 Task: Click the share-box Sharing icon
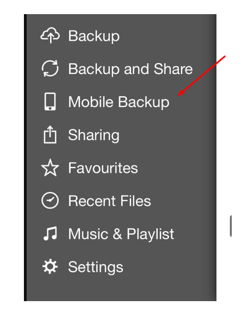click(50, 134)
